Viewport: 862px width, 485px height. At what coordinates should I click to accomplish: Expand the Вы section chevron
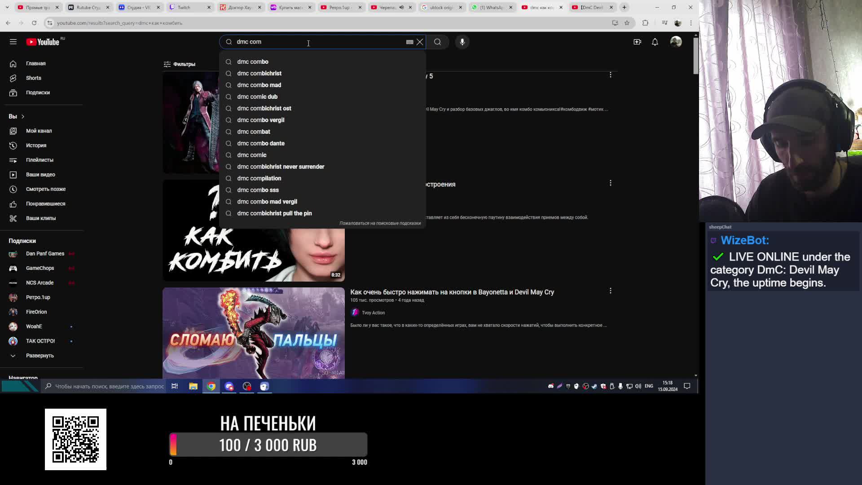(x=22, y=116)
